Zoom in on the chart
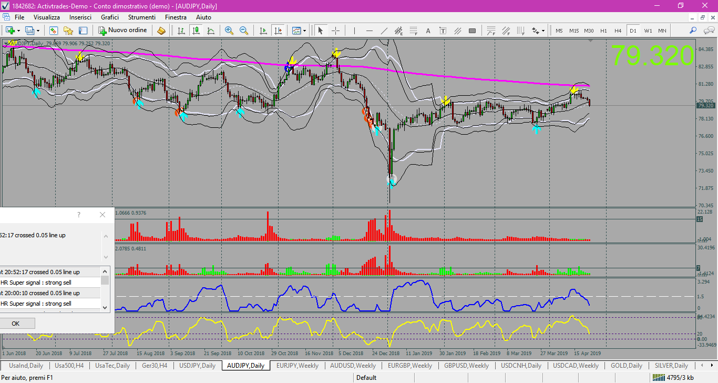Screen dimensions: 718x383 pos(229,31)
